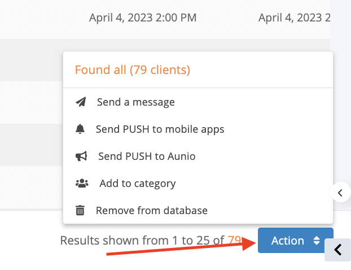
Task: Click the trash can delete icon
Action: tap(80, 210)
